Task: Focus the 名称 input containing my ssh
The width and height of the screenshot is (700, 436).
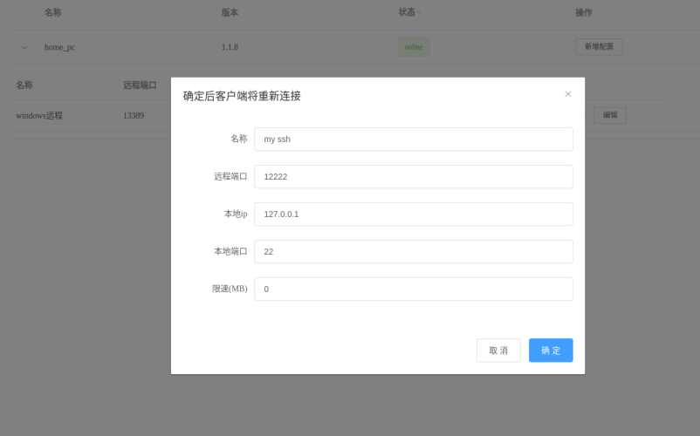Action: [x=414, y=140]
